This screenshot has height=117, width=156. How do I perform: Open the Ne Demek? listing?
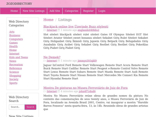pos(52,57)
